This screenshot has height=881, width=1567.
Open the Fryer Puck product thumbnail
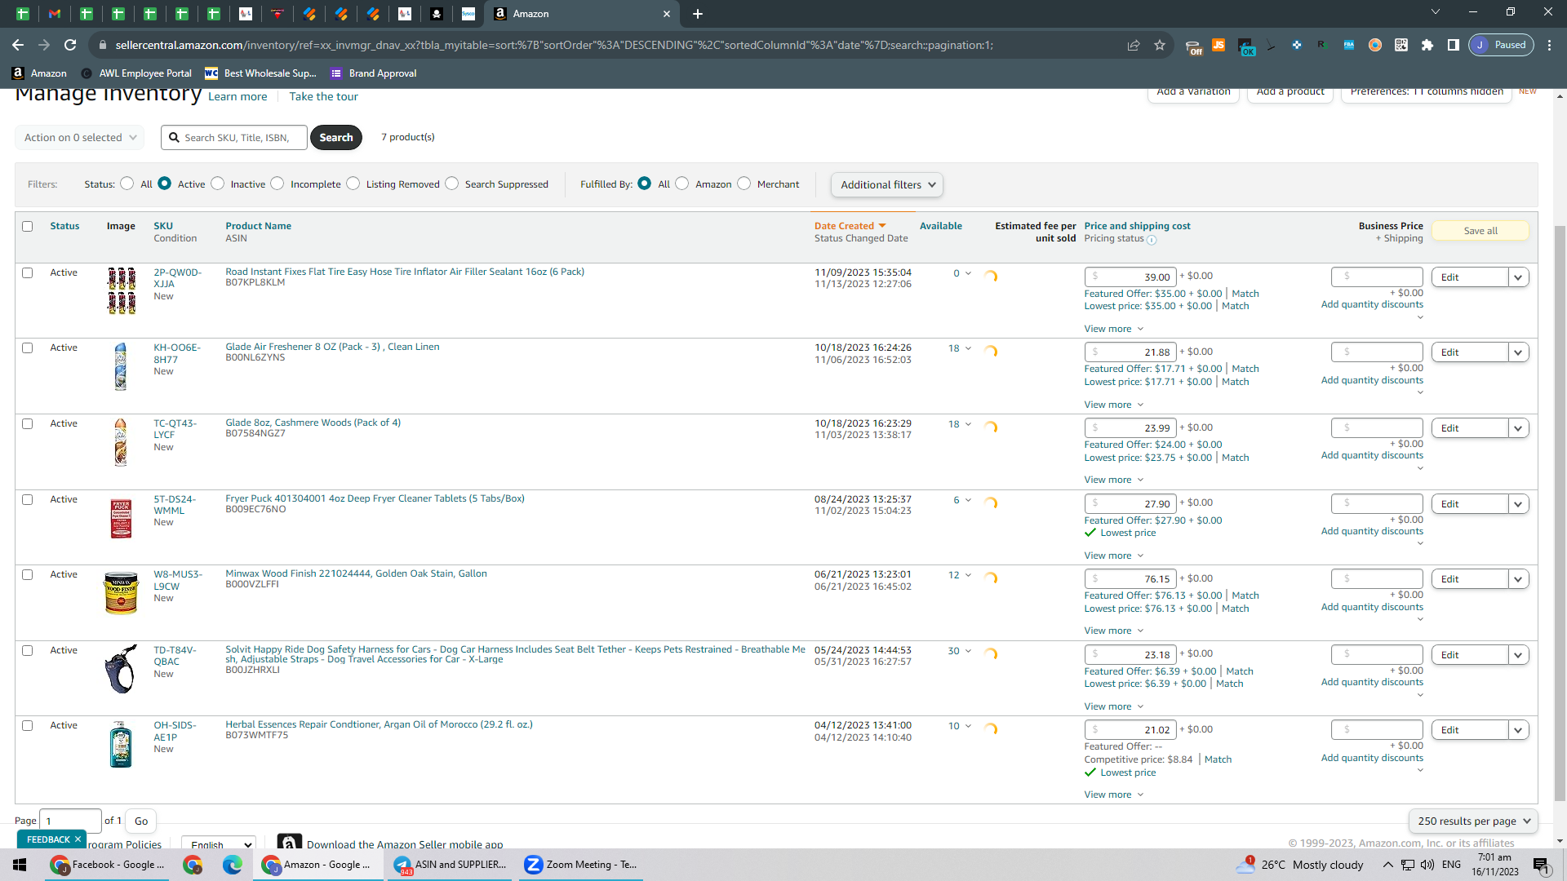point(121,518)
